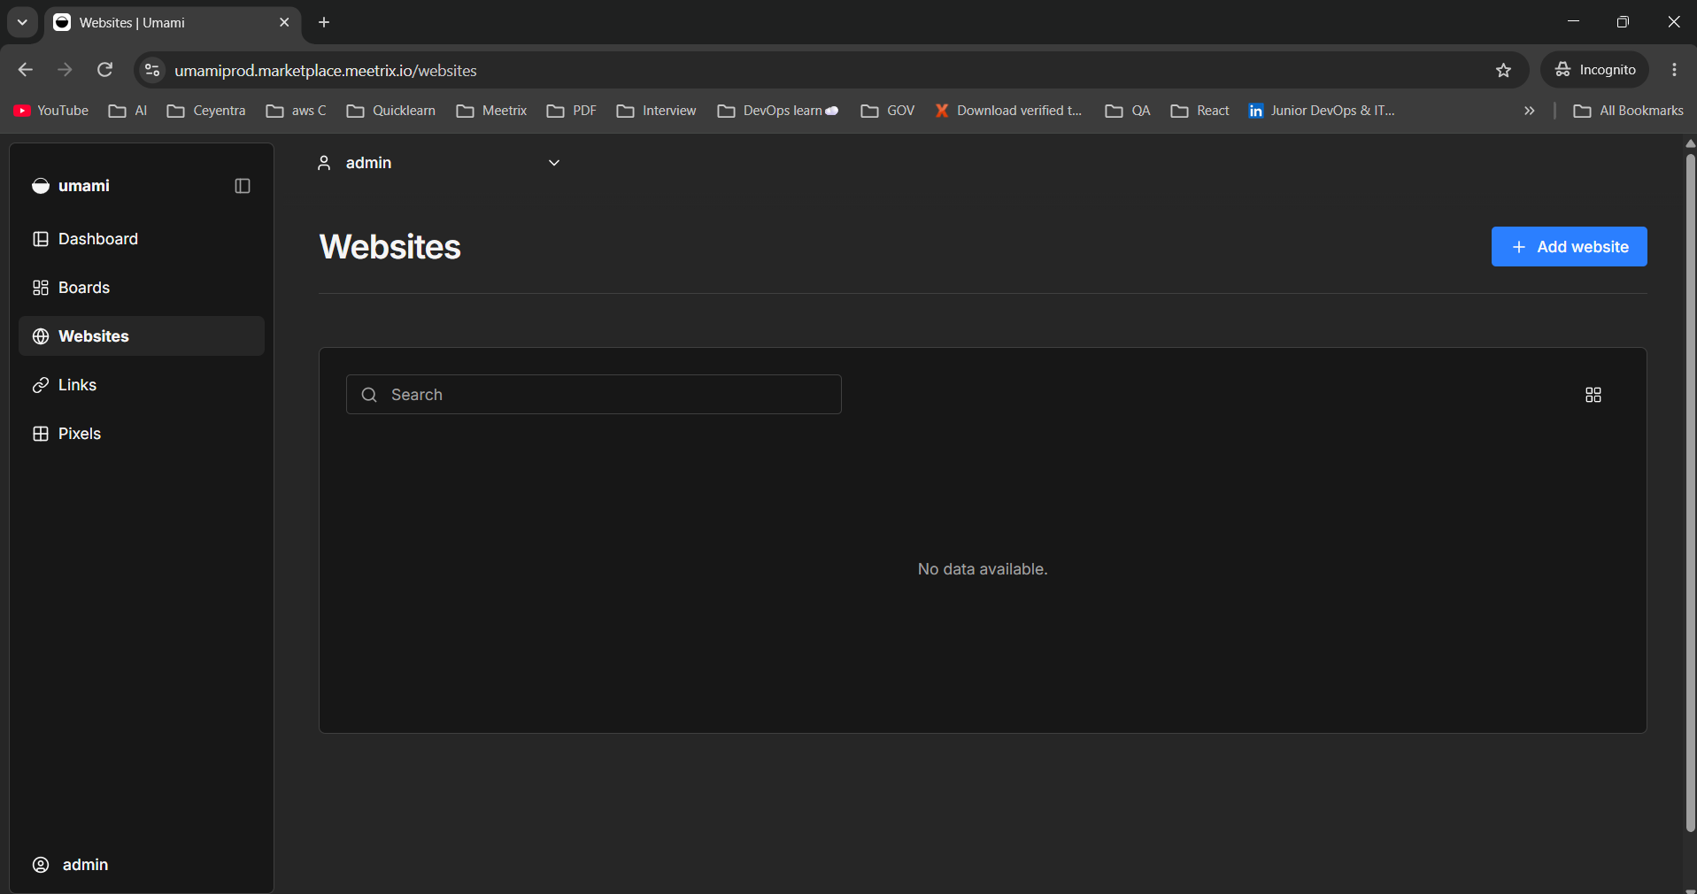
Task: Open the DevOps learn bookmarks folder
Action: (x=778, y=111)
